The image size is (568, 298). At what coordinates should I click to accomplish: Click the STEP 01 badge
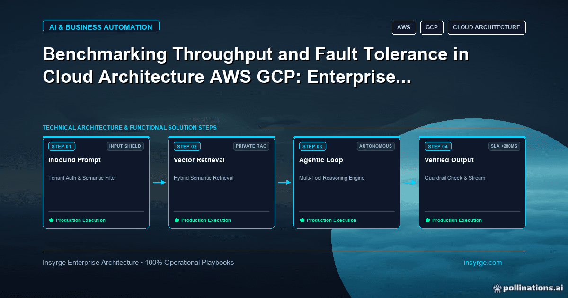point(62,146)
